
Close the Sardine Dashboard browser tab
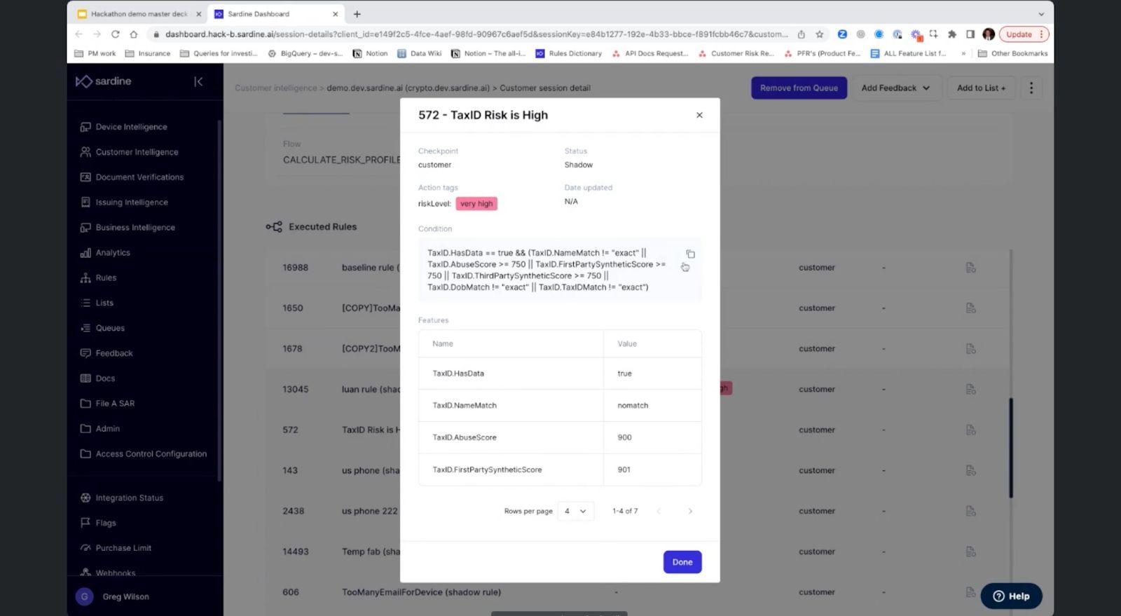(335, 14)
